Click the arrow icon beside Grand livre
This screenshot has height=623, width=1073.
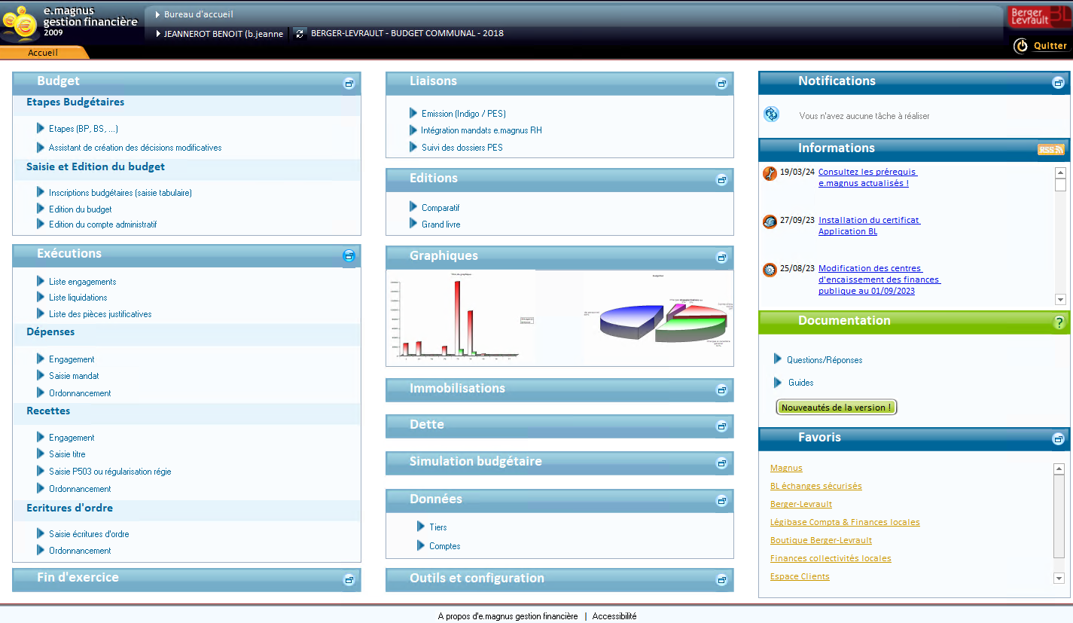click(413, 224)
